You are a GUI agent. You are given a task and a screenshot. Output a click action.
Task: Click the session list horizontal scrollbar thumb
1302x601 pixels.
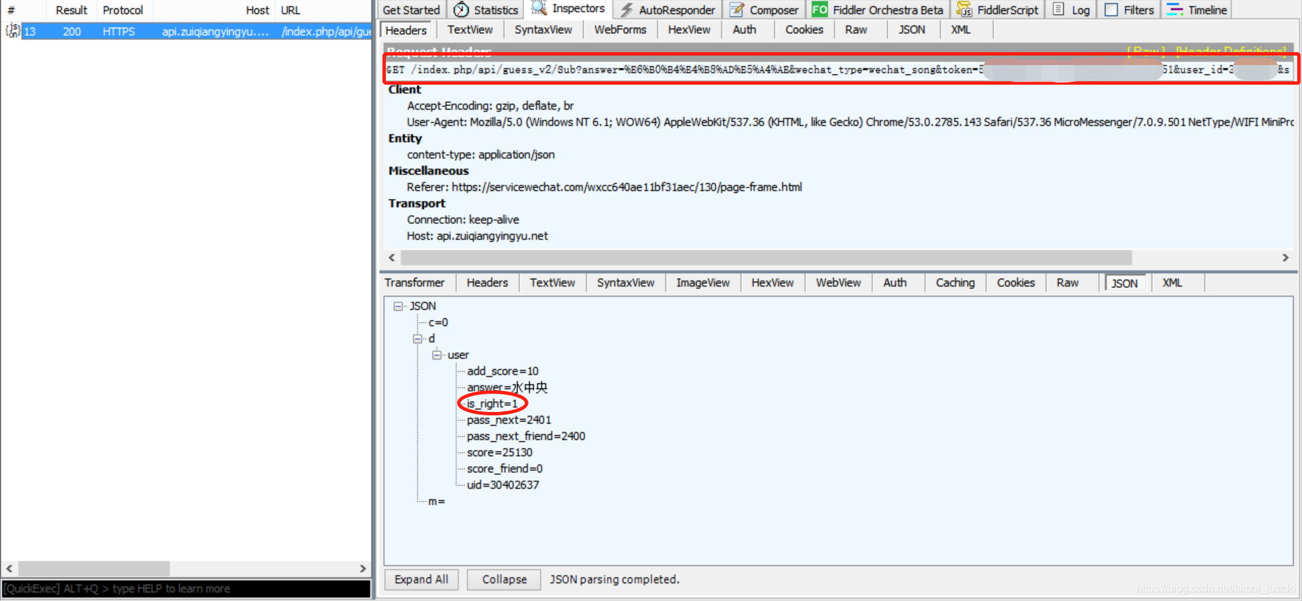pos(94,568)
